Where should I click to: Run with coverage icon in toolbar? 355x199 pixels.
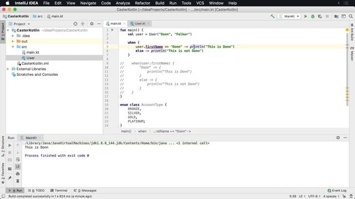click(320, 16)
